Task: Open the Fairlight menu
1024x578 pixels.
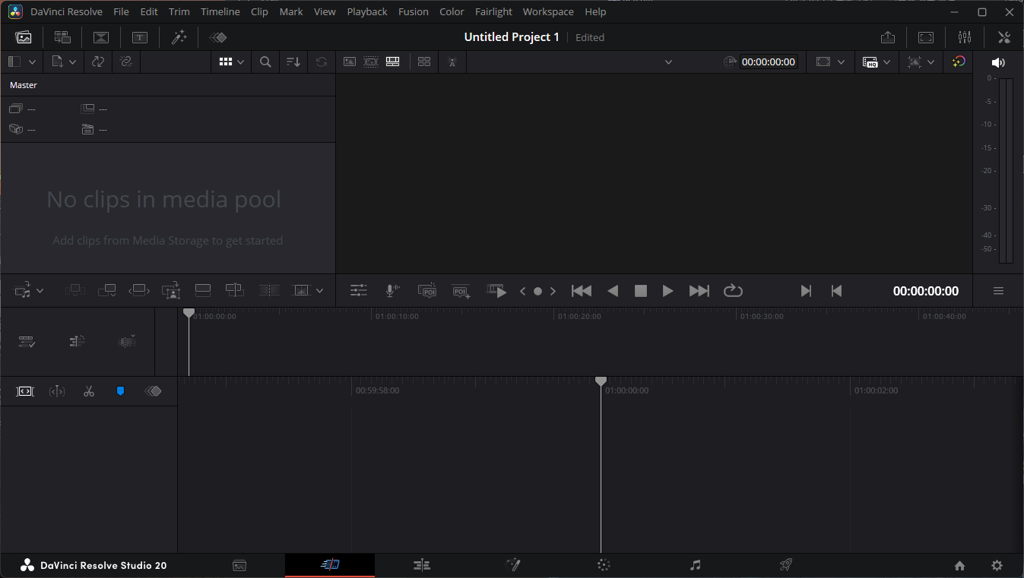Action: click(494, 11)
